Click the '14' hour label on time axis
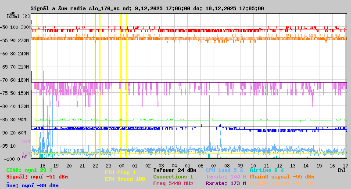Image resolution: width=351 pixels, height=189 pixels. tap(306, 166)
